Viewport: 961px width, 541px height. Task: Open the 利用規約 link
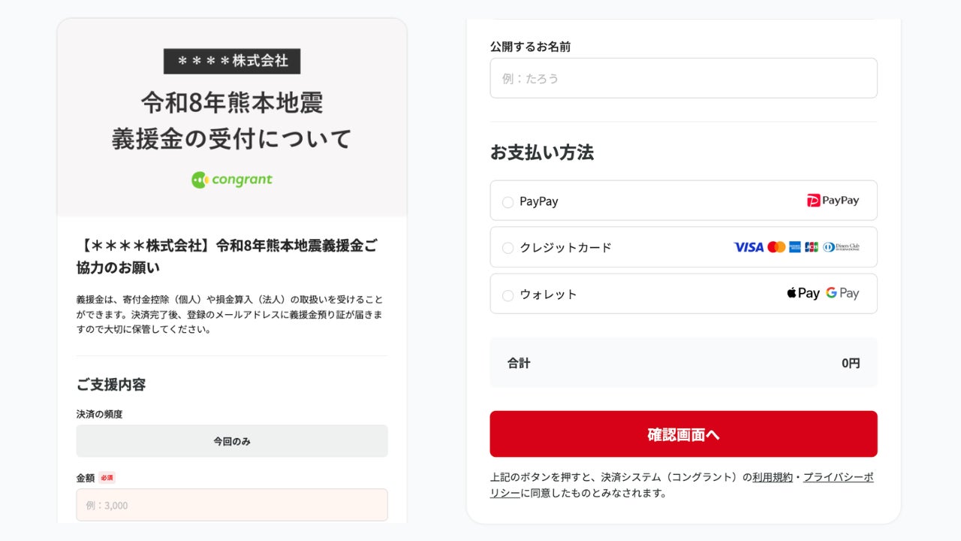[x=773, y=477]
